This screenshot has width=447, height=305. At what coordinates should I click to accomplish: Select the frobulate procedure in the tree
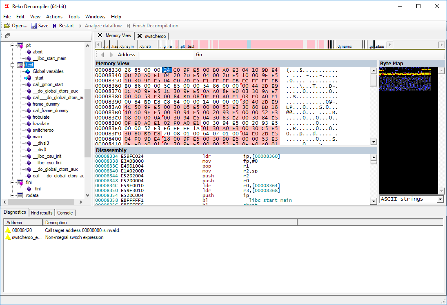tap(41, 117)
